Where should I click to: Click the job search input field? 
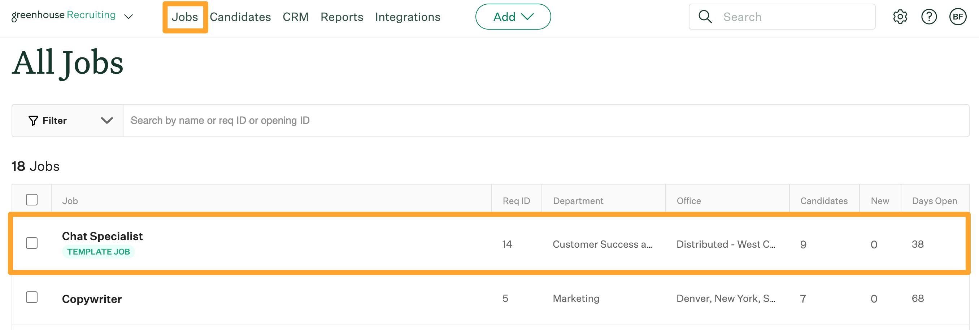(342, 121)
